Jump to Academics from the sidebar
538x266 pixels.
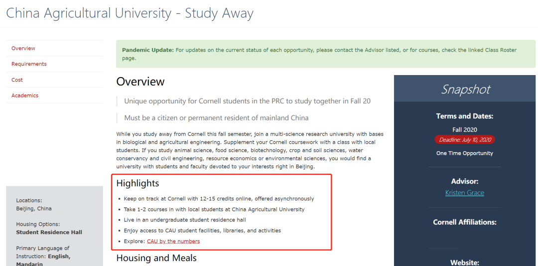25,95
